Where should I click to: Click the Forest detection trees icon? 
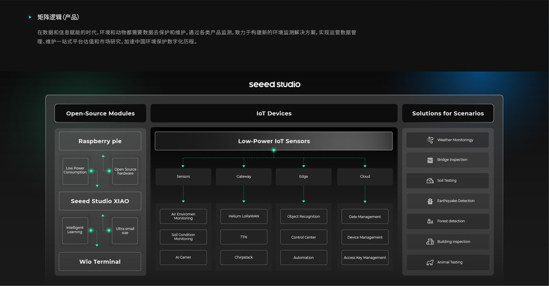[x=430, y=221]
